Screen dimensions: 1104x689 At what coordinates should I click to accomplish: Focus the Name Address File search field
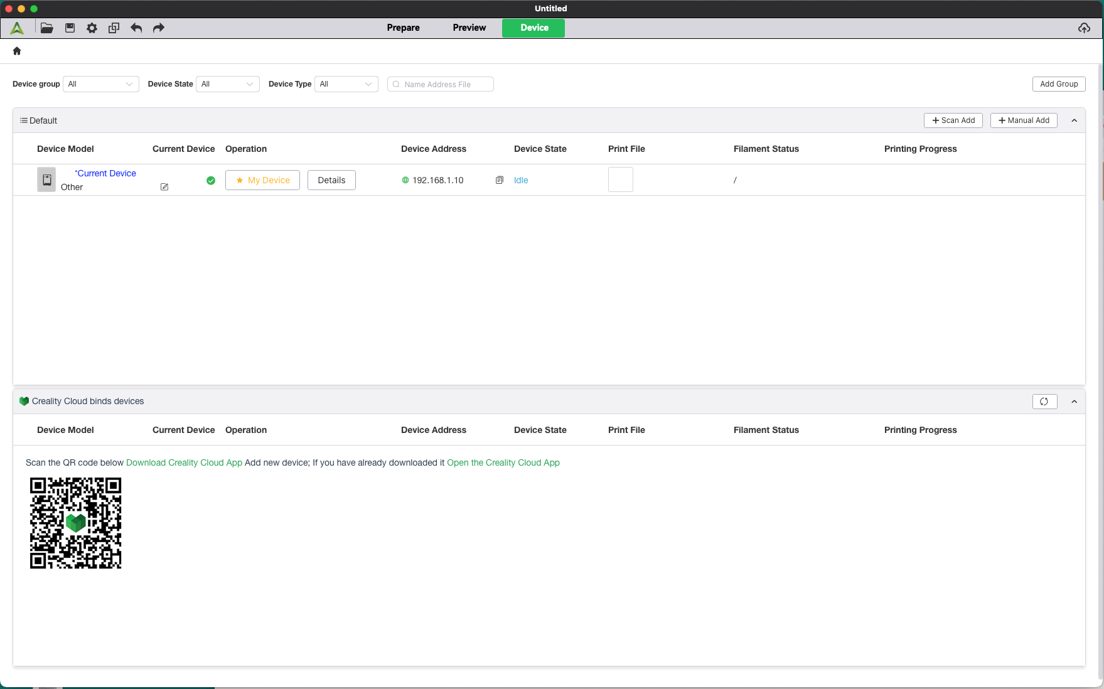click(x=441, y=84)
